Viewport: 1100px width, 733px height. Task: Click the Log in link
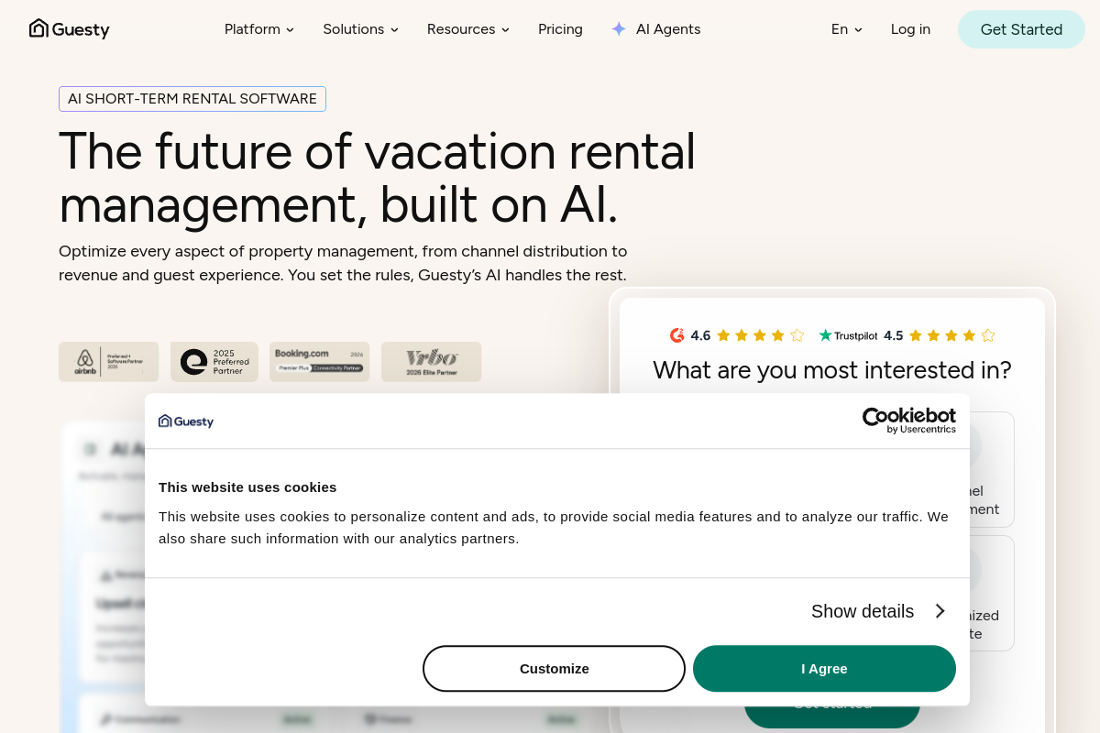coord(910,29)
